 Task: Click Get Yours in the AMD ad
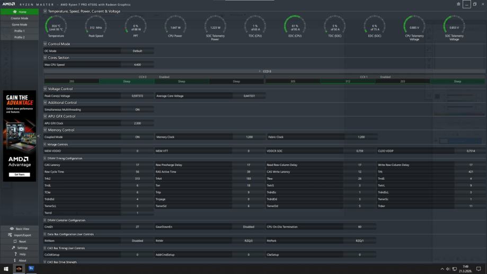click(19, 174)
